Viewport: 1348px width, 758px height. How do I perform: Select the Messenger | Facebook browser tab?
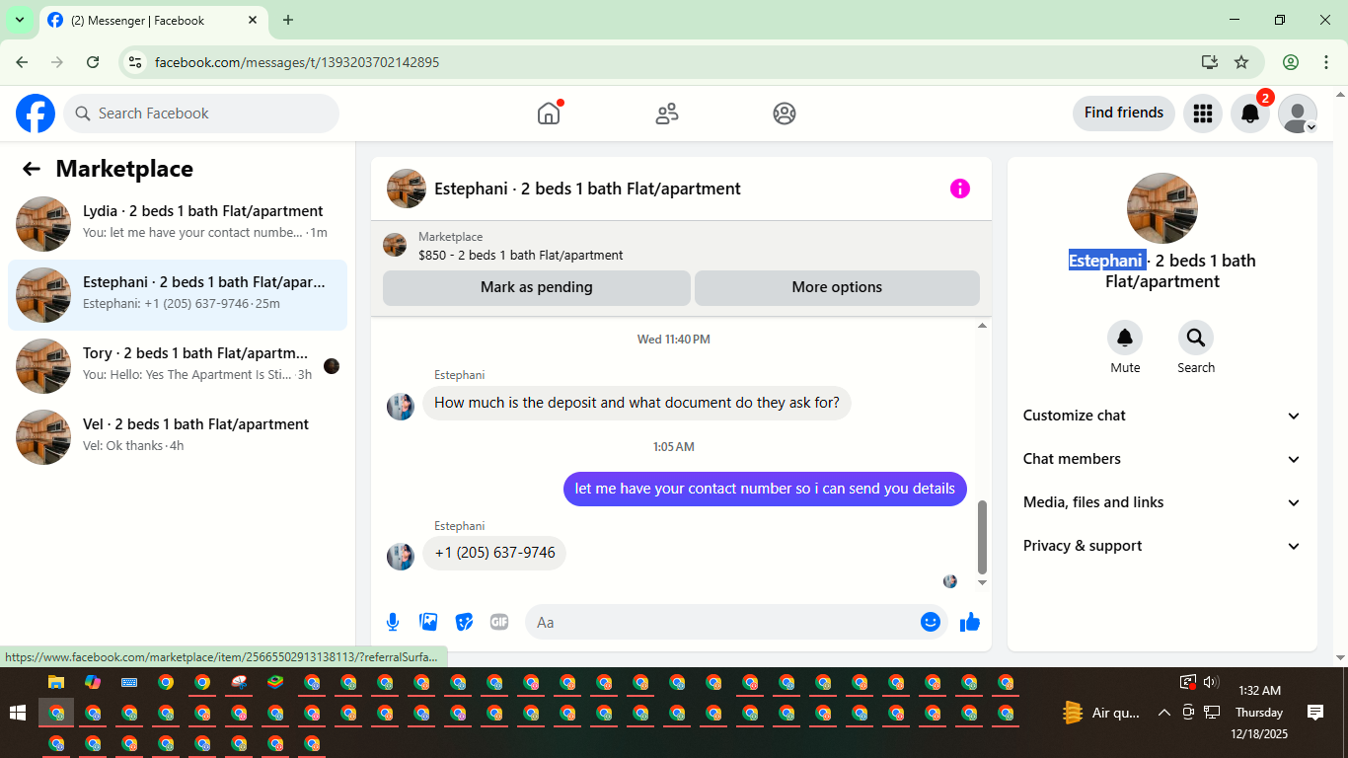coord(153,20)
